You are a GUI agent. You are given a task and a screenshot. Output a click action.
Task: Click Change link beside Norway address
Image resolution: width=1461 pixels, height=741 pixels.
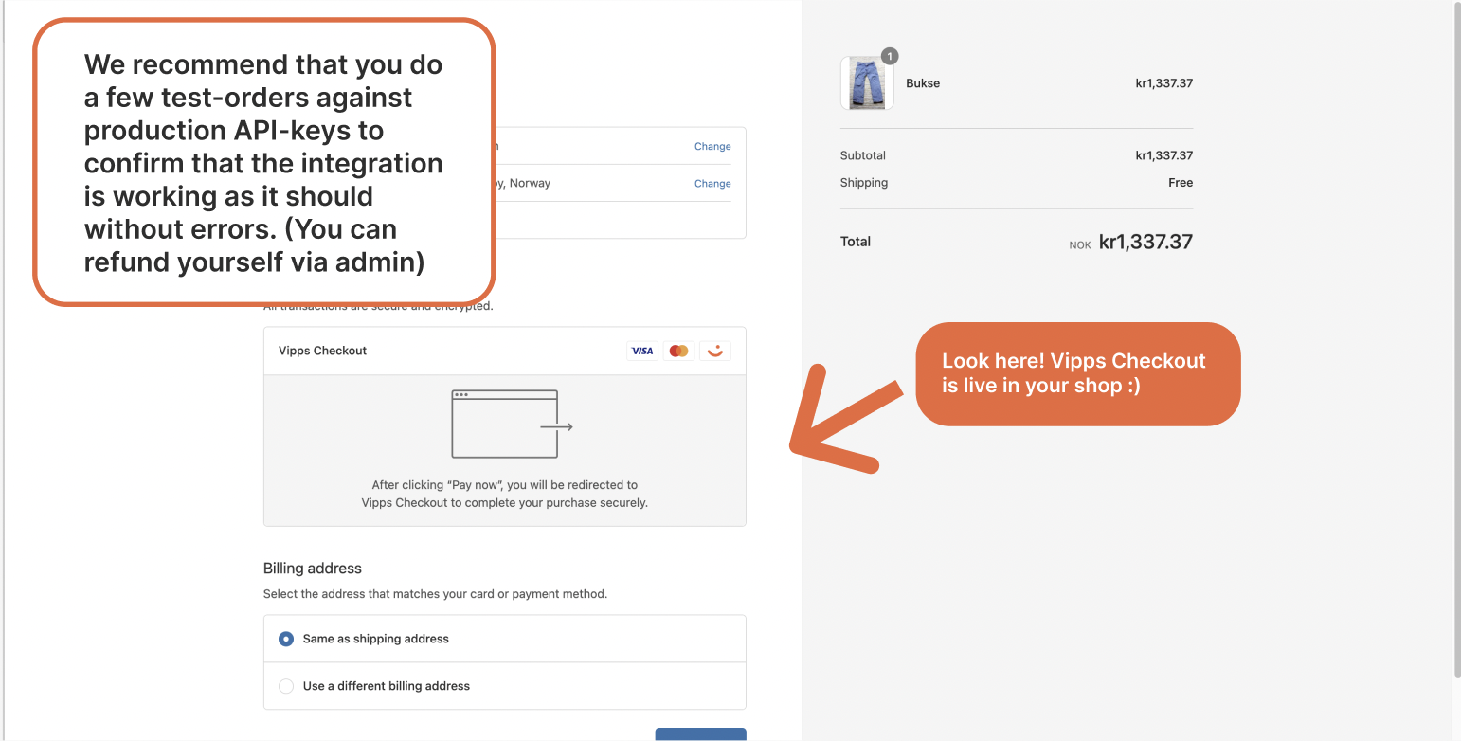coord(712,184)
